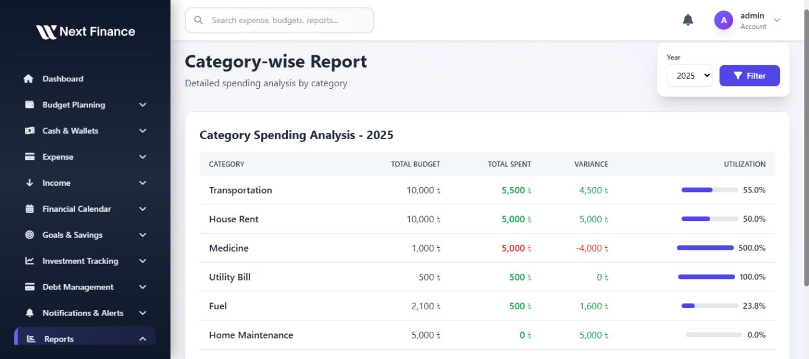Click the Next Finance logo icon
809x359 pixels.
click(46, 32)
